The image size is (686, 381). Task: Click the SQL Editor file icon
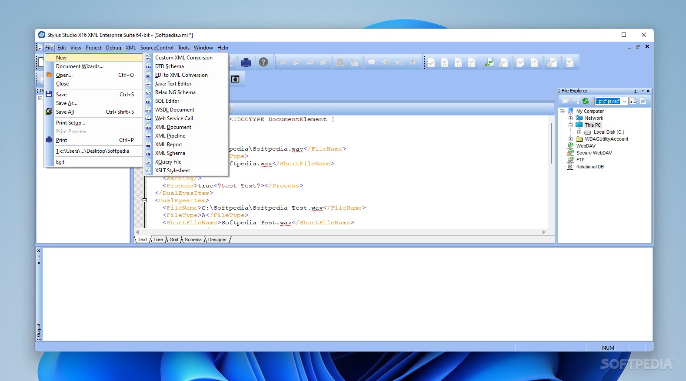coord(148,101)
